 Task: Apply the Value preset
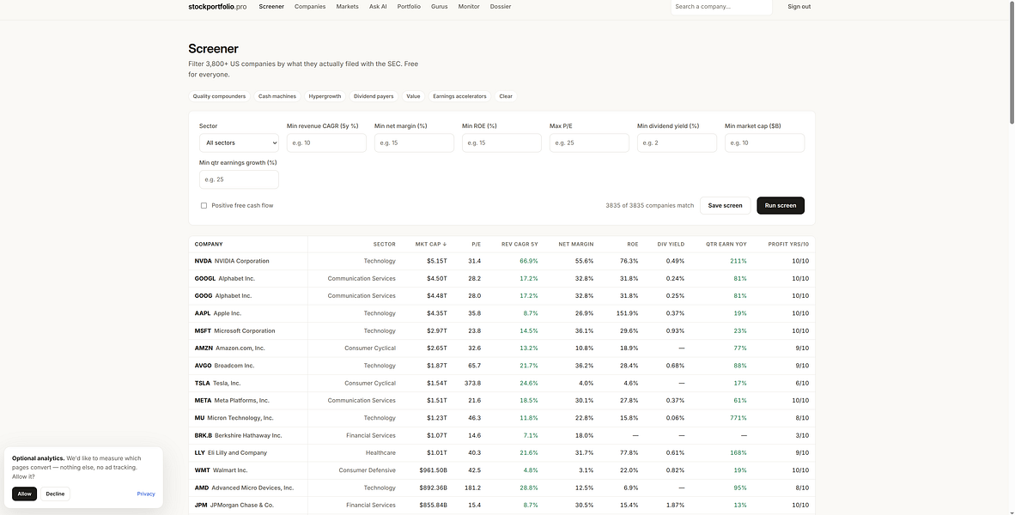pos(413,96)
